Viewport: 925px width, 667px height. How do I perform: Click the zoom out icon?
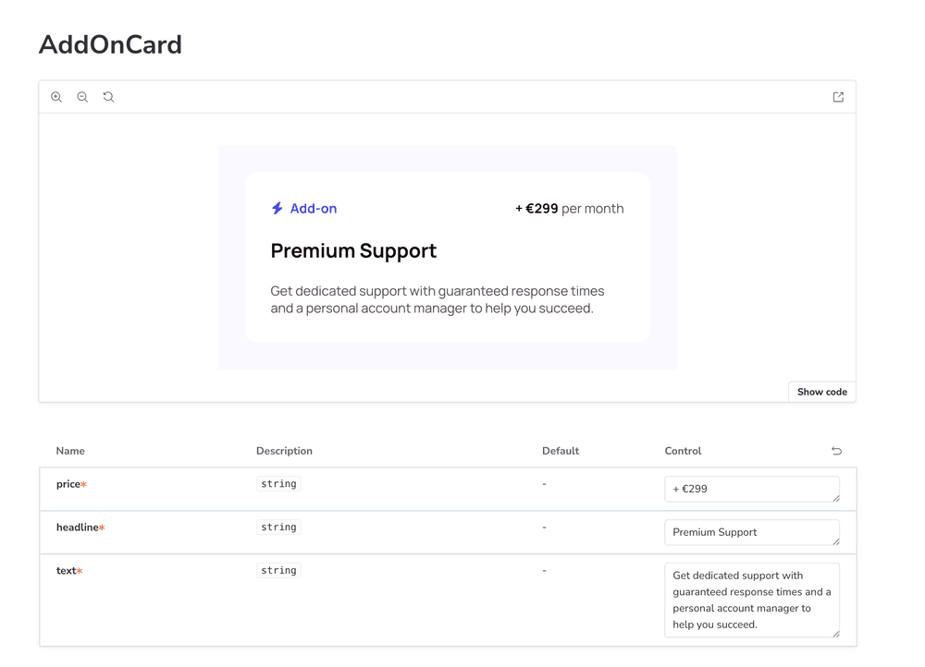82,97
